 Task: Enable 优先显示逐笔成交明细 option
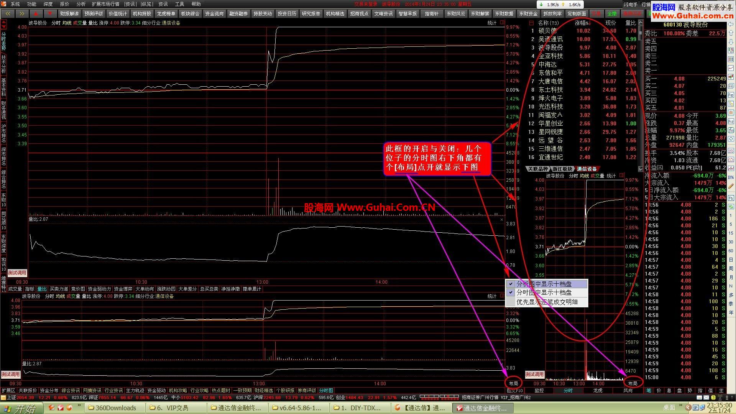click(x=547, y=302)
